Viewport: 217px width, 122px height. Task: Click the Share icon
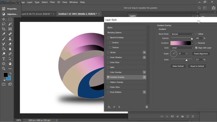(x=214, y=8)
